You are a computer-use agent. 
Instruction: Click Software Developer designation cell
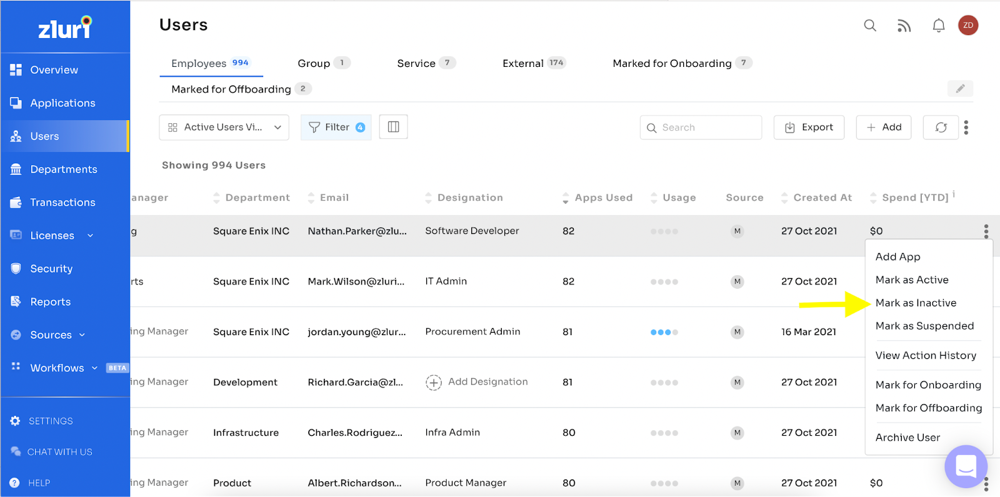(x=472, y=231)
